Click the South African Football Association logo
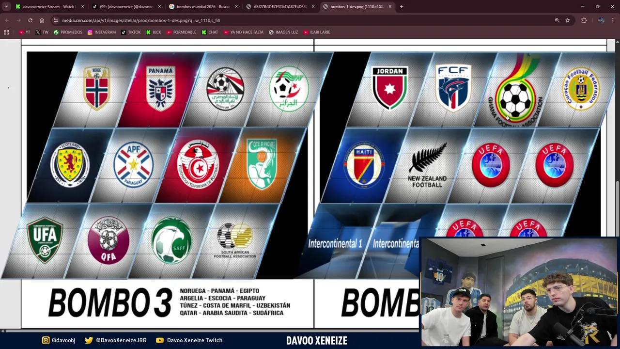620x349 pixels. (x=235, y=241)
